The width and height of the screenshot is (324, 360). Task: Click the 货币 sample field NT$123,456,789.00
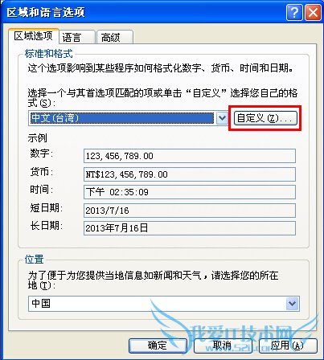[190, 174]
